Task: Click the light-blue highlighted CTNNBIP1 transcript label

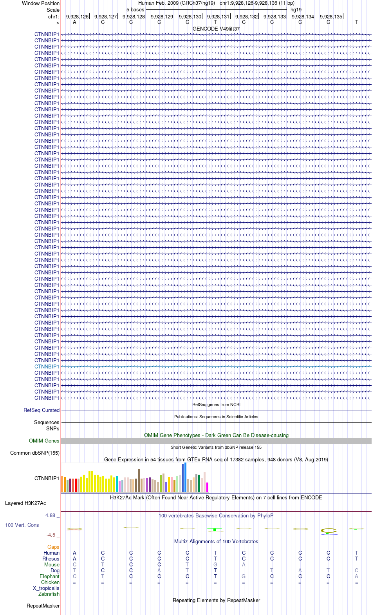Action: 47,366
